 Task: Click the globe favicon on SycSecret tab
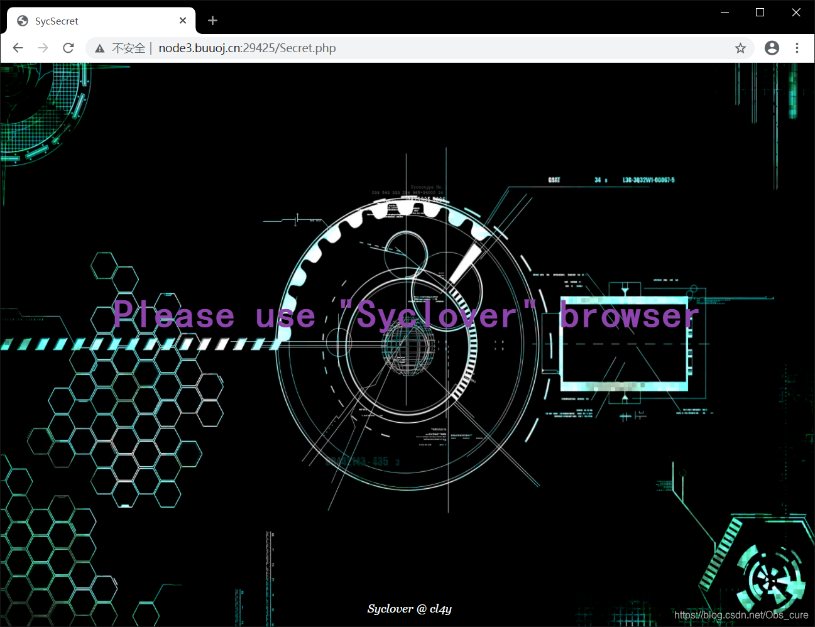click(x=23, y=21)
